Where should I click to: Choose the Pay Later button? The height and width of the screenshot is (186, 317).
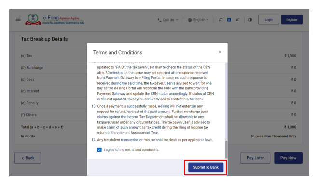[255, 158]
